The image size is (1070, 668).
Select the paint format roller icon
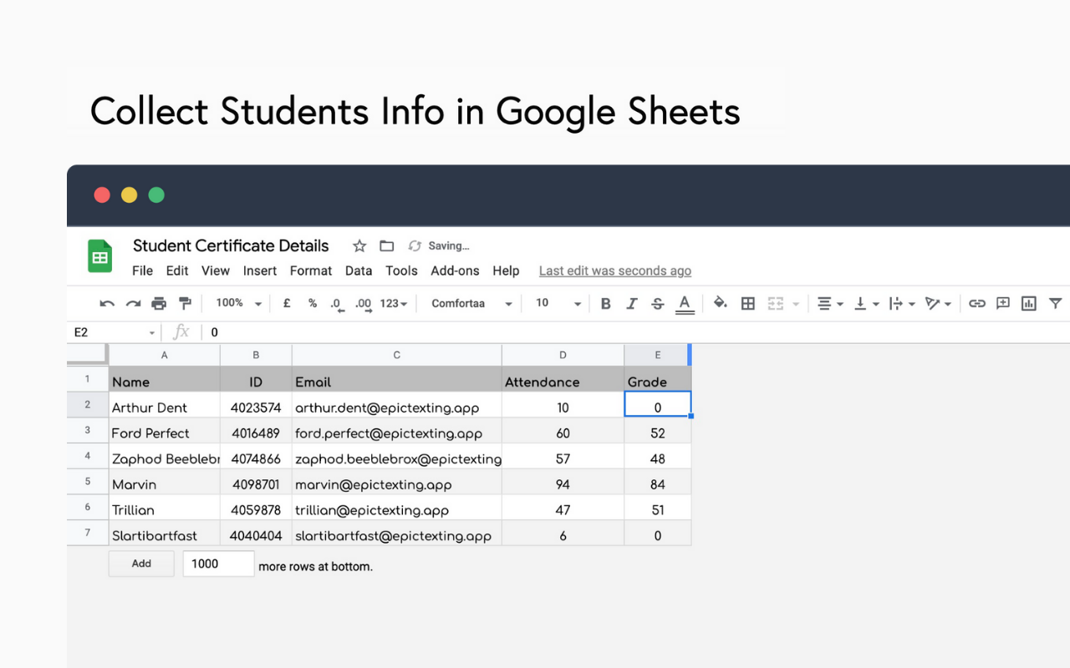point(185,304)
